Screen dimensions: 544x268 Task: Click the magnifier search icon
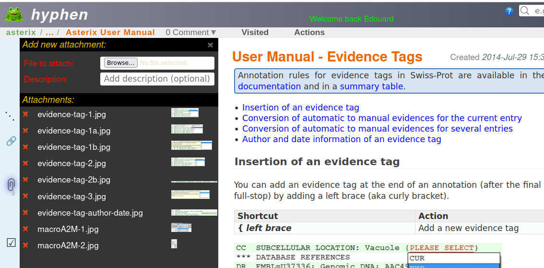525,11
